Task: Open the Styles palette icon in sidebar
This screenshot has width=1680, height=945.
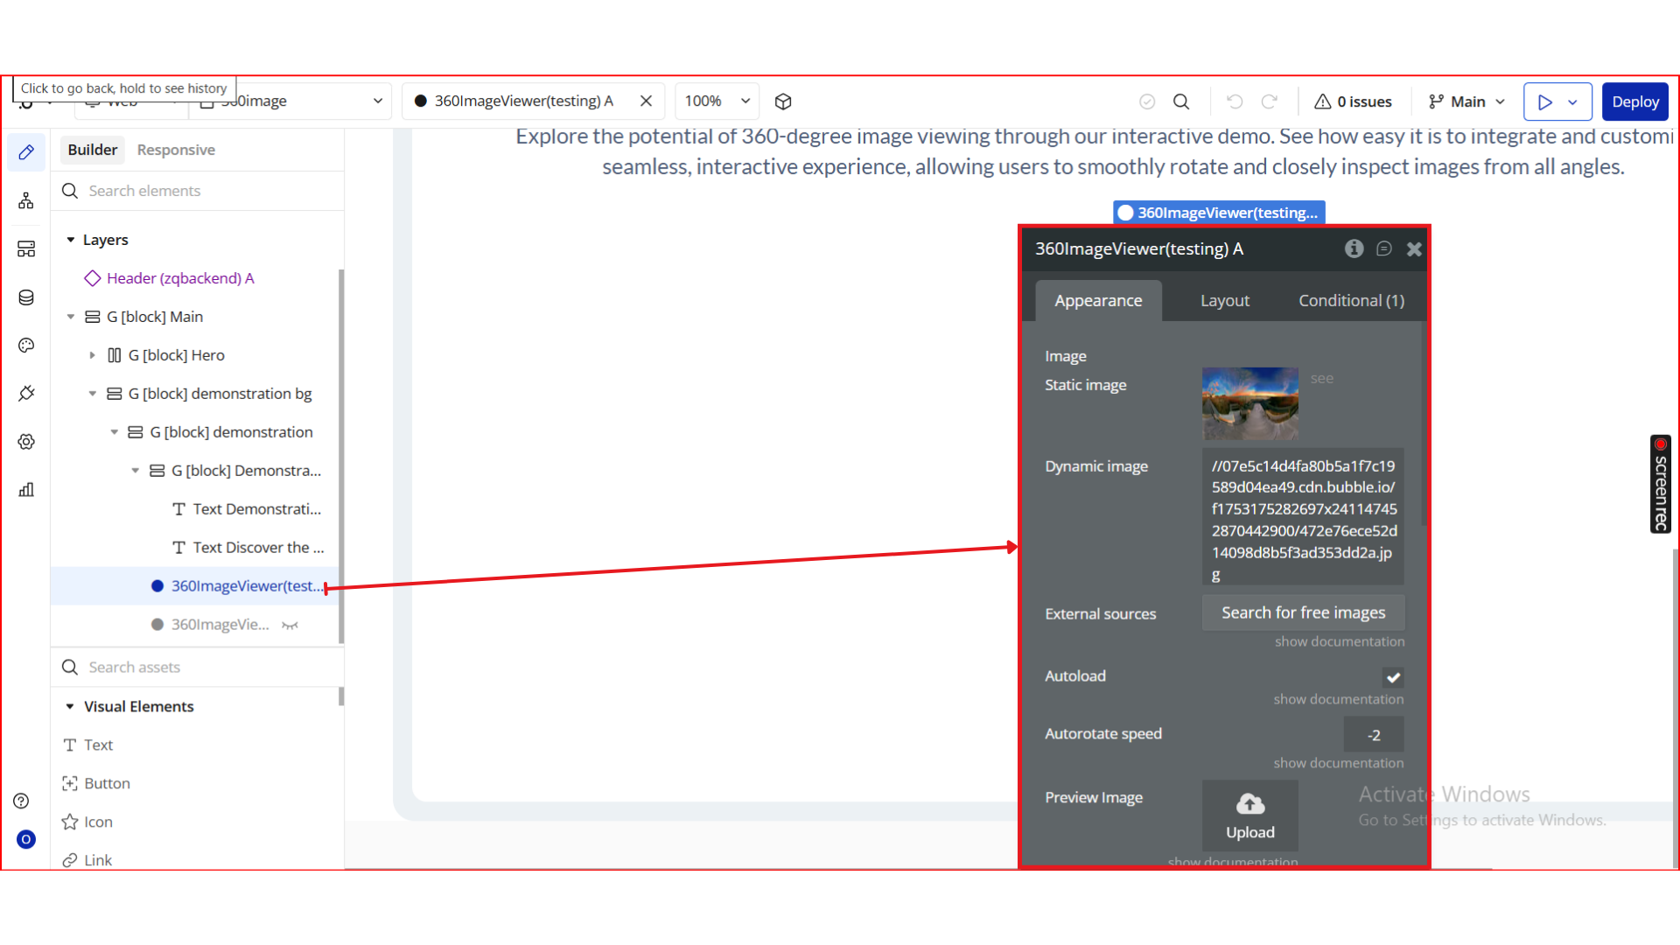Action: click(26, 346)
